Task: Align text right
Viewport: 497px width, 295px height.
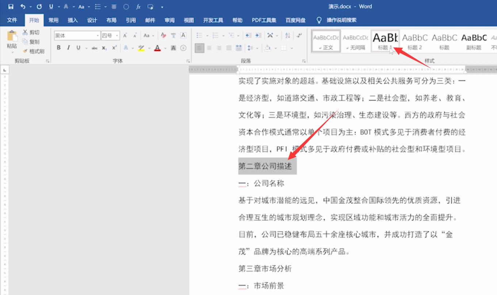Action: (219, 48)
